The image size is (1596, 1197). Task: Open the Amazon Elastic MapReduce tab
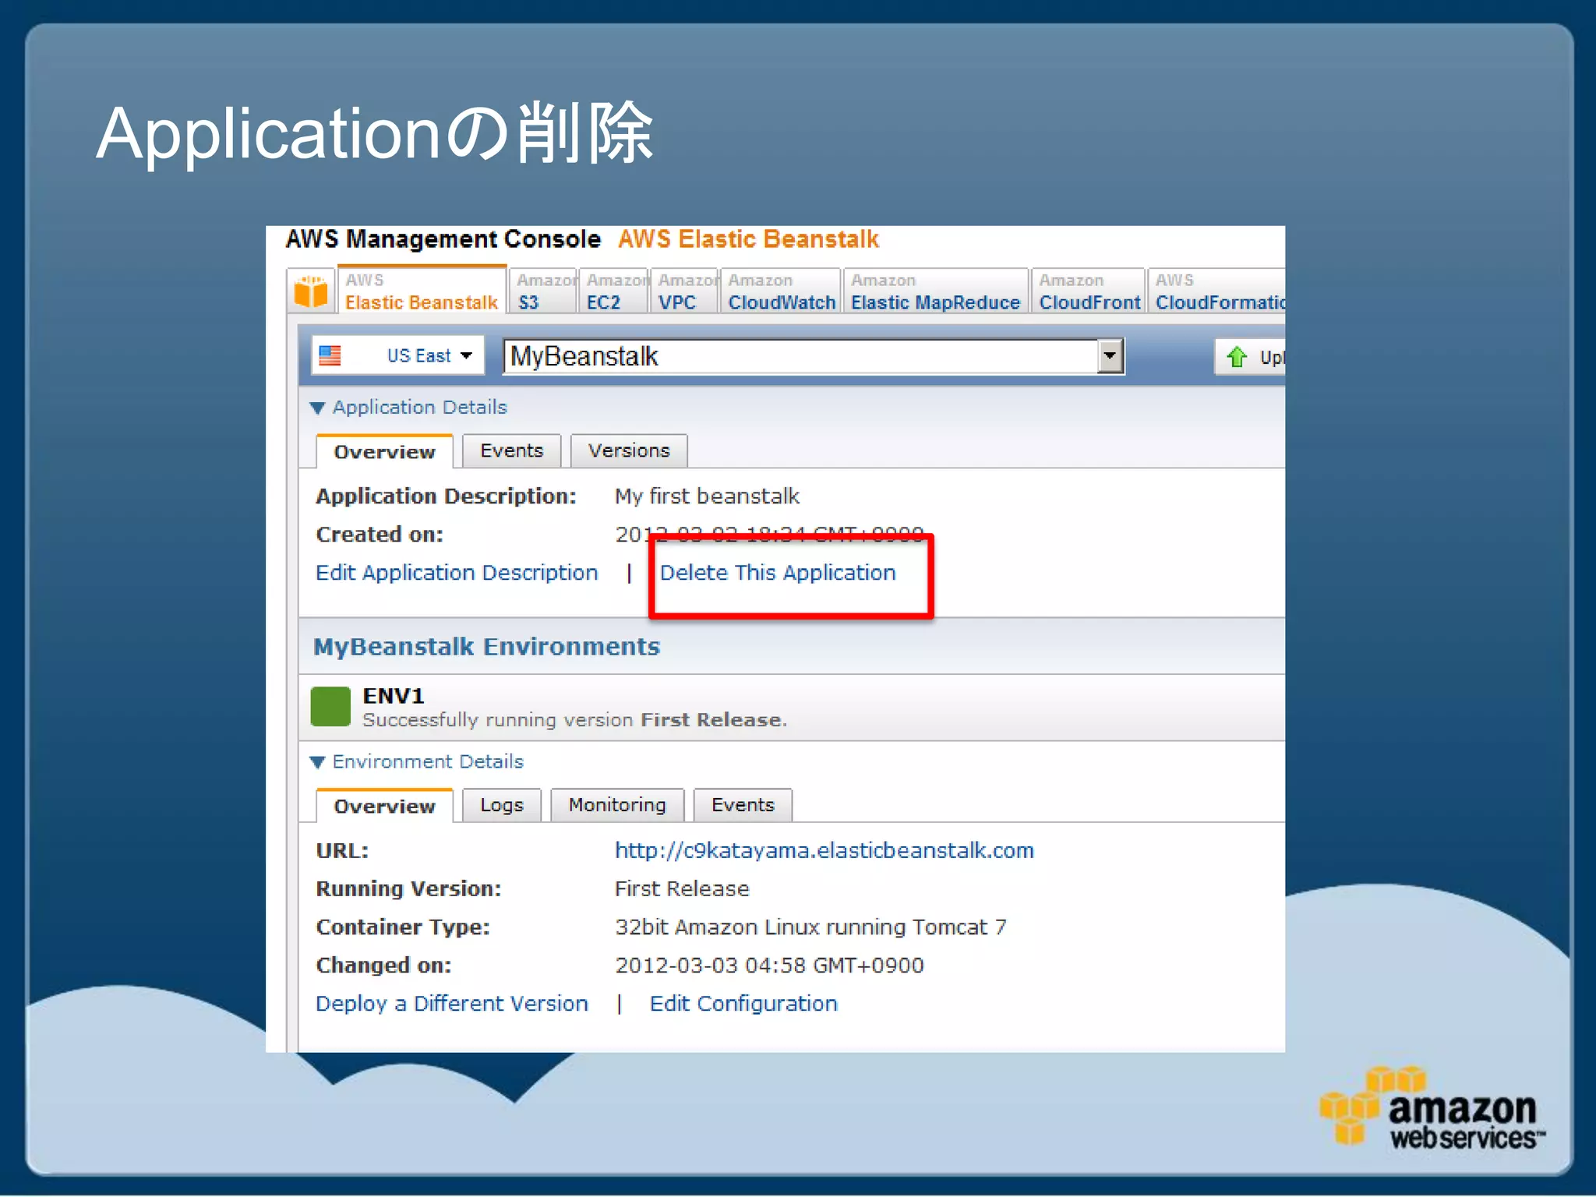point(935,291)
